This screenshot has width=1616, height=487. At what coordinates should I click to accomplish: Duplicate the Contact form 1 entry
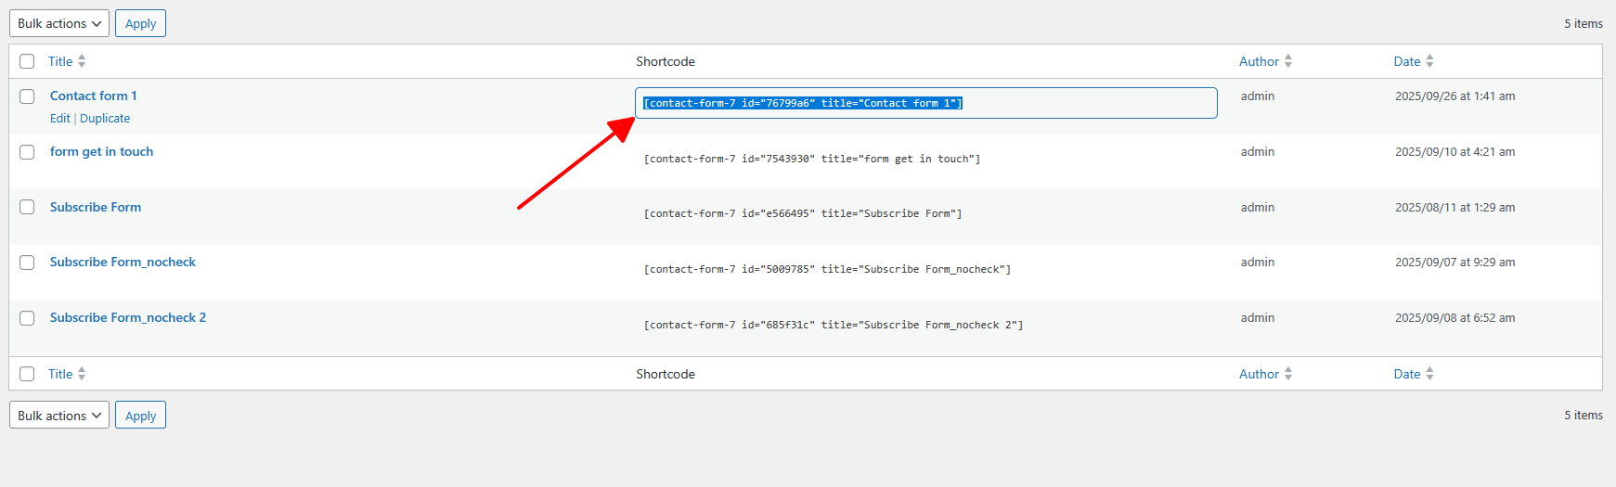(105, 119)
